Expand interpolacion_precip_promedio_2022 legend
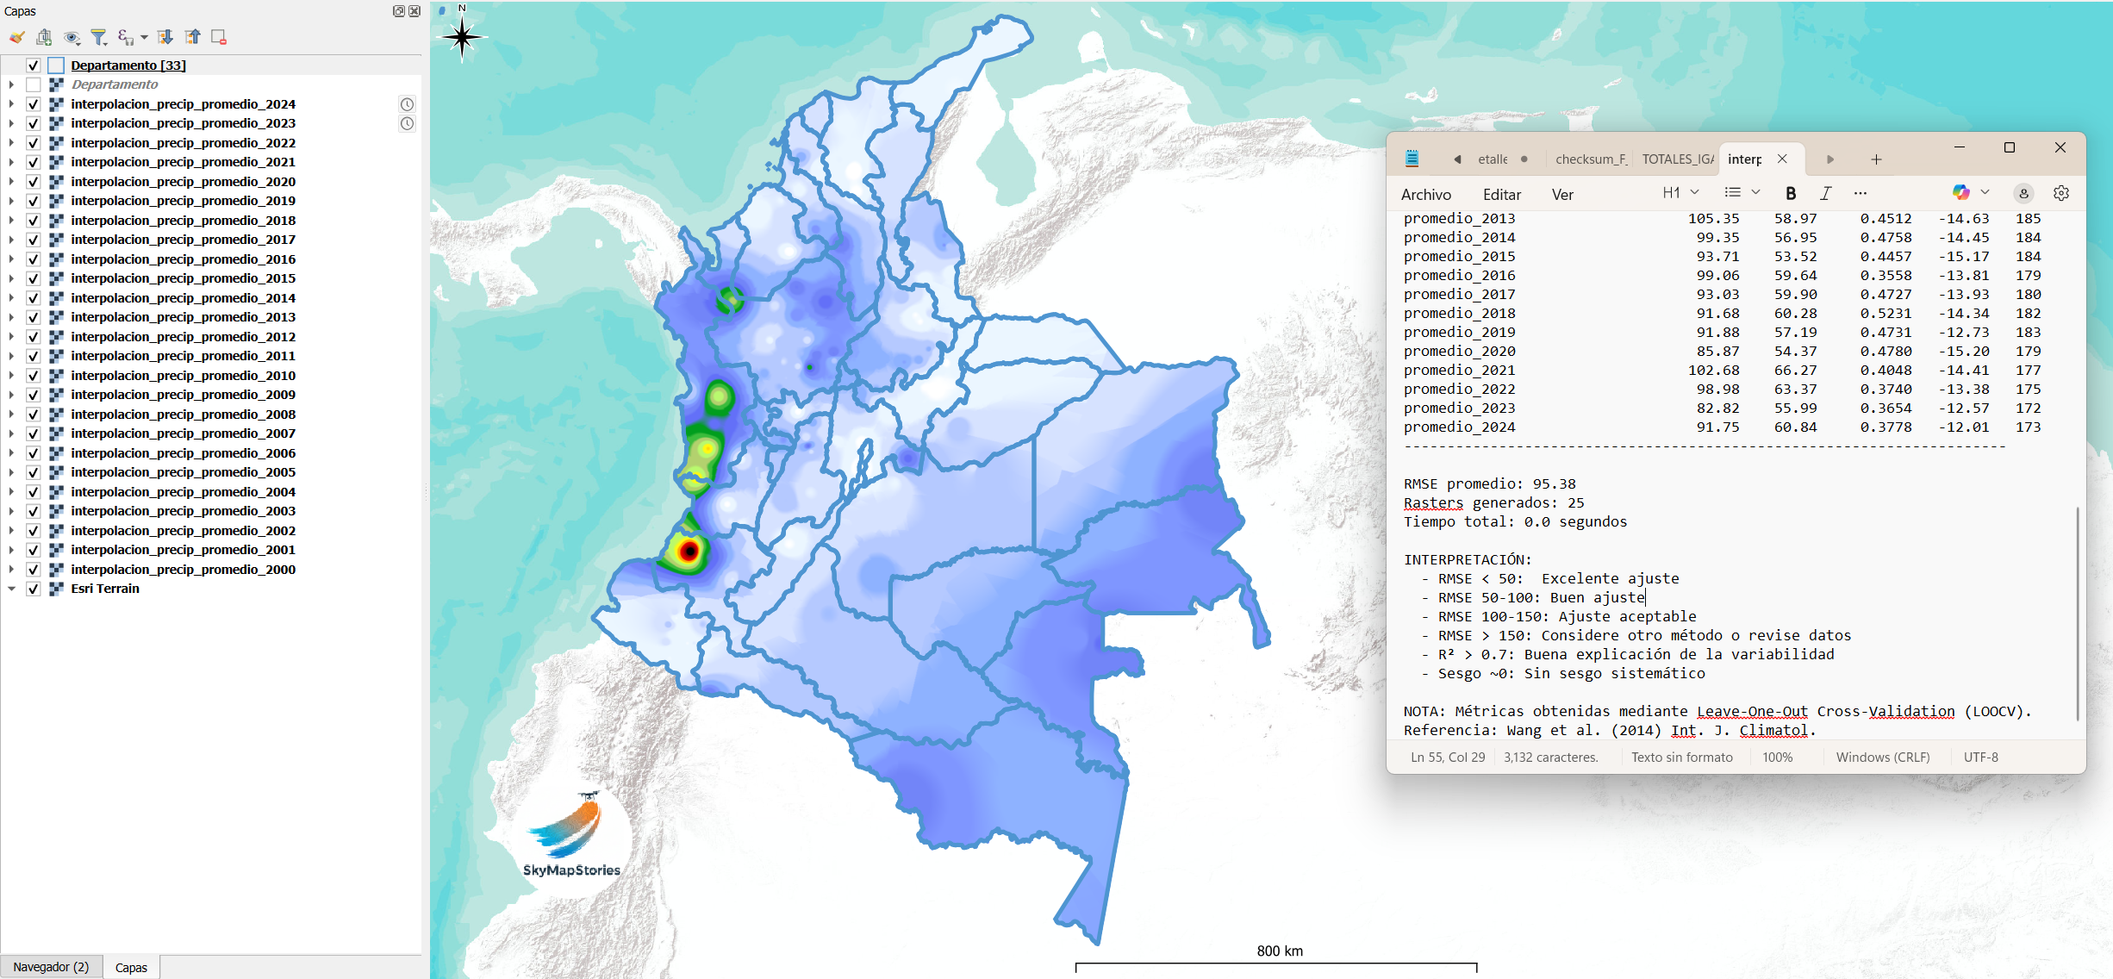 [x=11, y=143]
